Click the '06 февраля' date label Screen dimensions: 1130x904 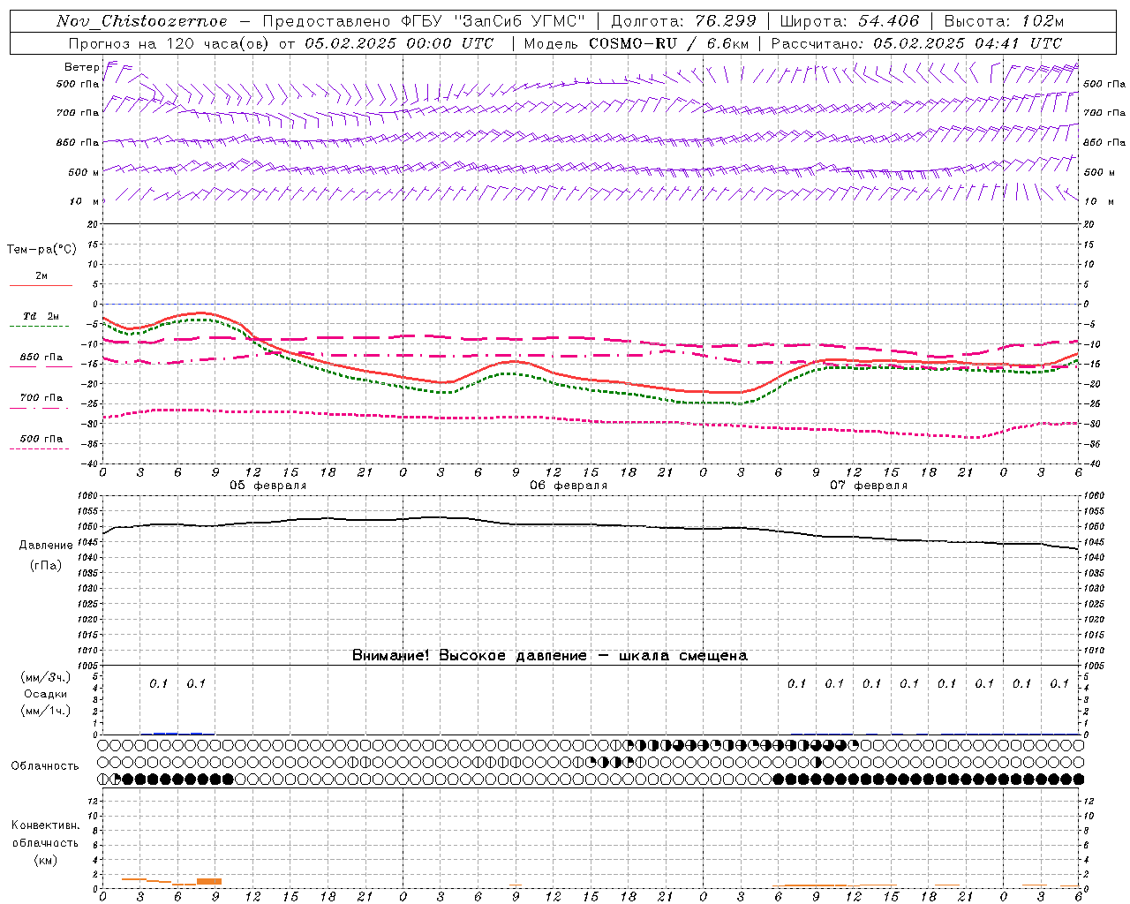pyautogui.click(x=569, y=486)
